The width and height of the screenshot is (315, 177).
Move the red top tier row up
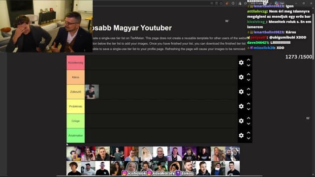coord(249,60)
